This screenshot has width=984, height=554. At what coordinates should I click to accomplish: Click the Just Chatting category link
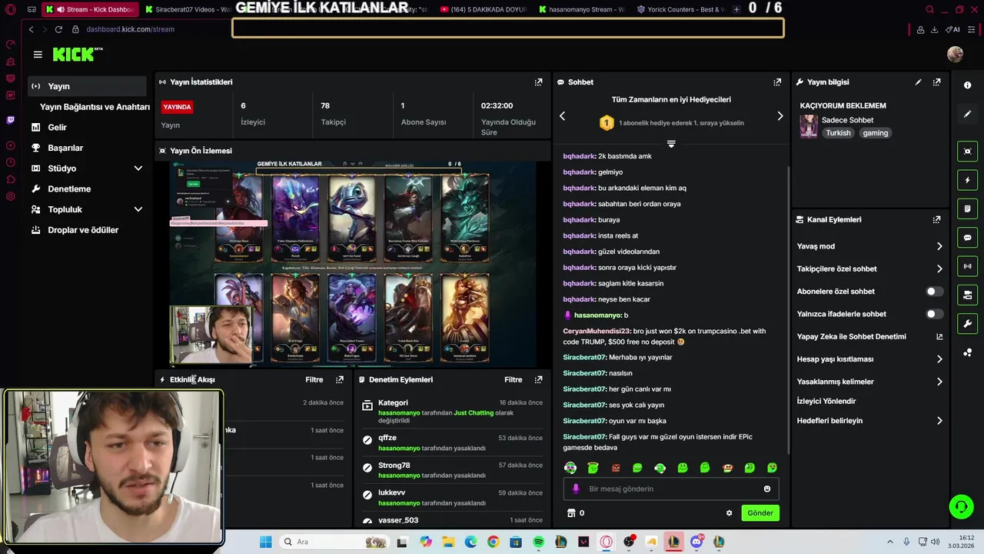point(474,413)
